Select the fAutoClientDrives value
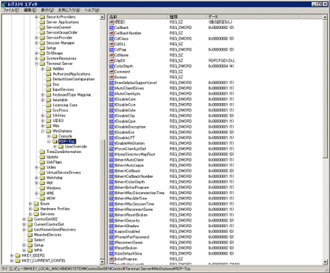 [x=129, y=88]
